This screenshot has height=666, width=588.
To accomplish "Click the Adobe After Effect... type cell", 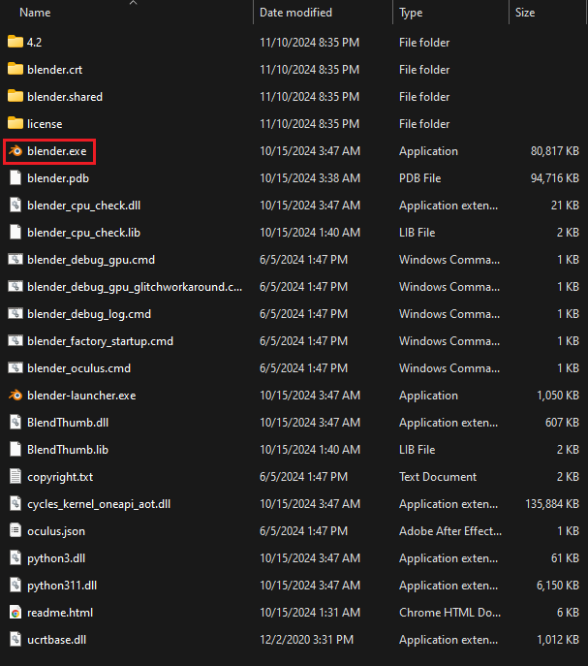I will pos(450,531).
